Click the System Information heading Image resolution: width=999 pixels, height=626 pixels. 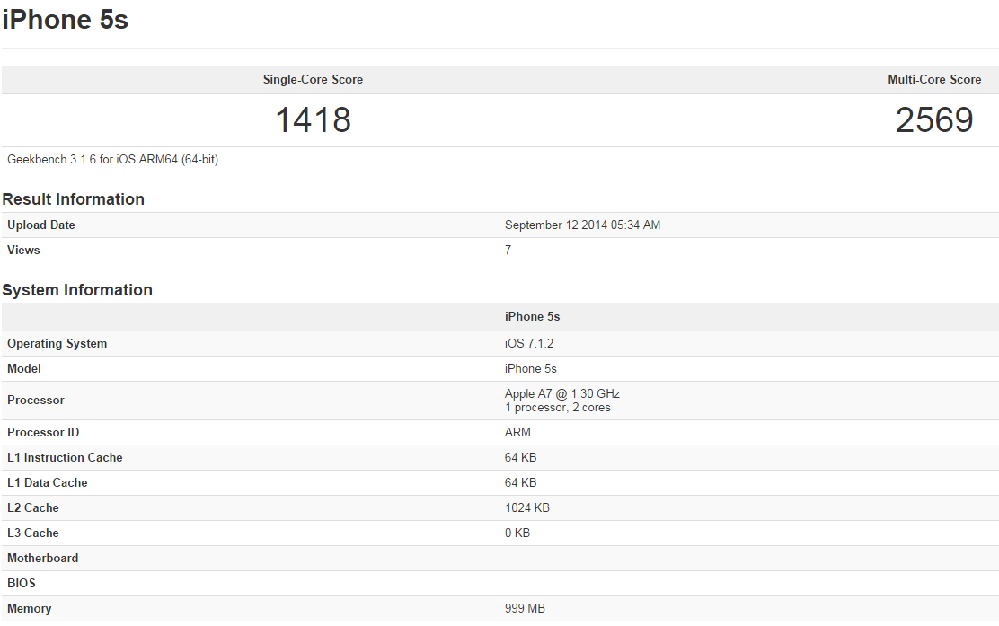pos(77,290)
